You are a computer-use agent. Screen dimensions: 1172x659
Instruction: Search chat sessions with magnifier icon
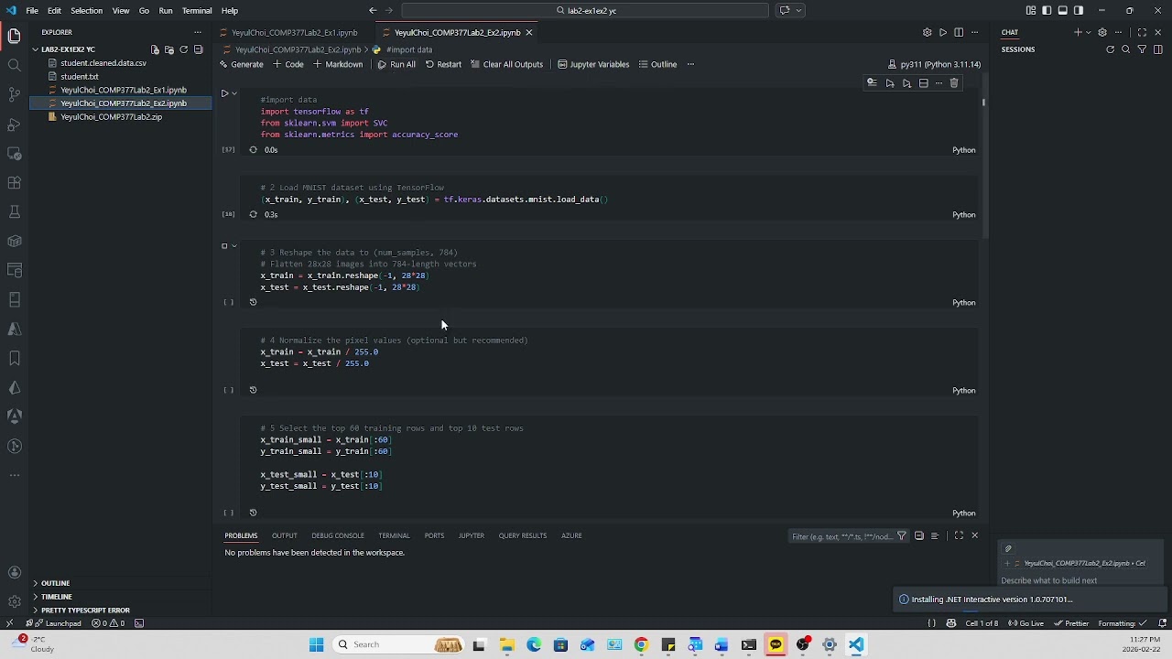coord(1126,49)
